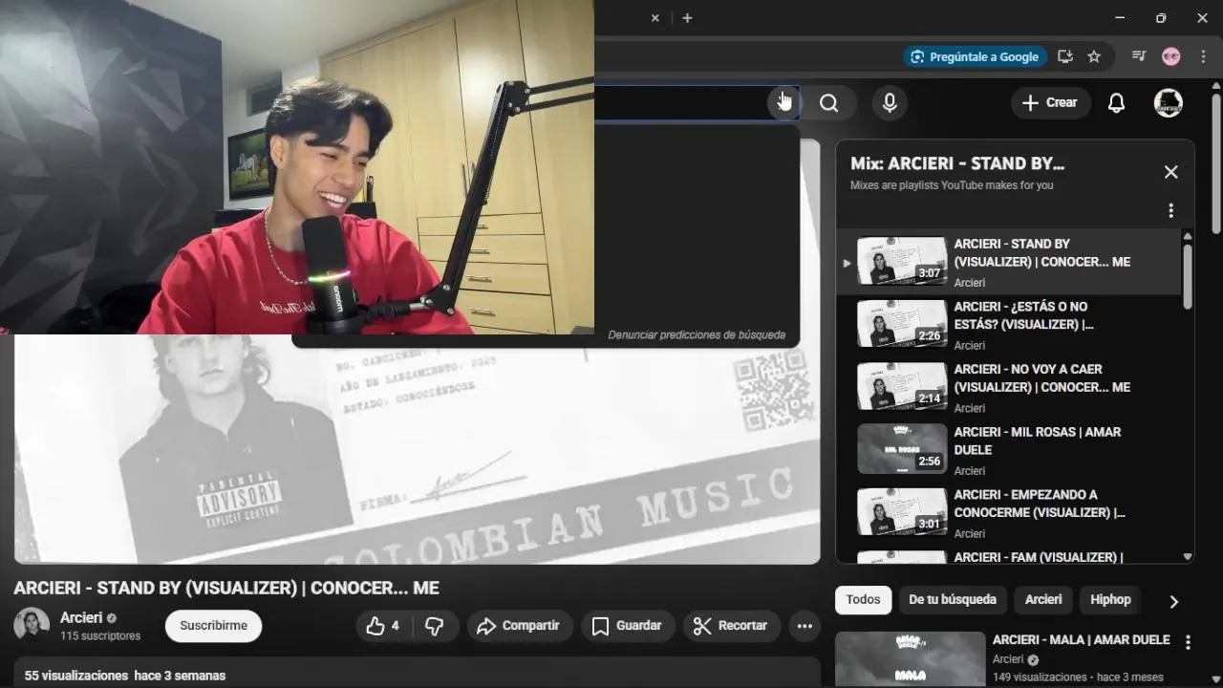Open more actions ellipsis under video
1223x688 pixels.
[805, 626]
